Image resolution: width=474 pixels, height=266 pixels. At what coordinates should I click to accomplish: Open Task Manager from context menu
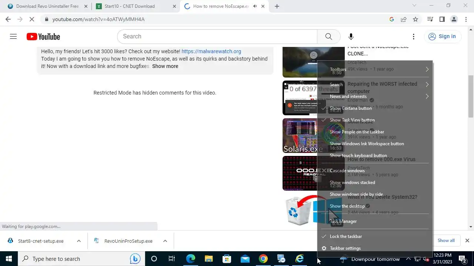click(x=375, y=221)
